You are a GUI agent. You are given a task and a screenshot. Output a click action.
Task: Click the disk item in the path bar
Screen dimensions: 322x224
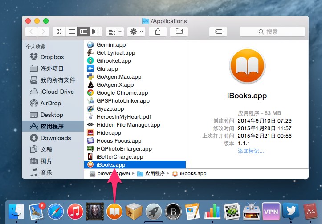tap(110, 174)
